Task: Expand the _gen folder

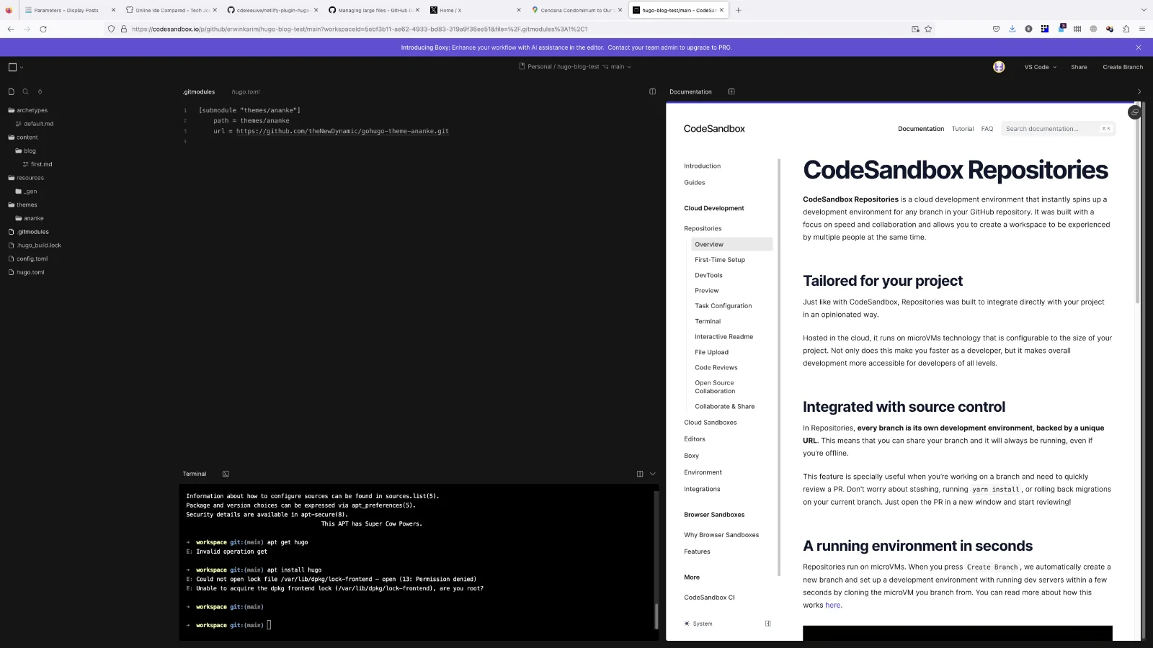Action: tap(27, 192)
